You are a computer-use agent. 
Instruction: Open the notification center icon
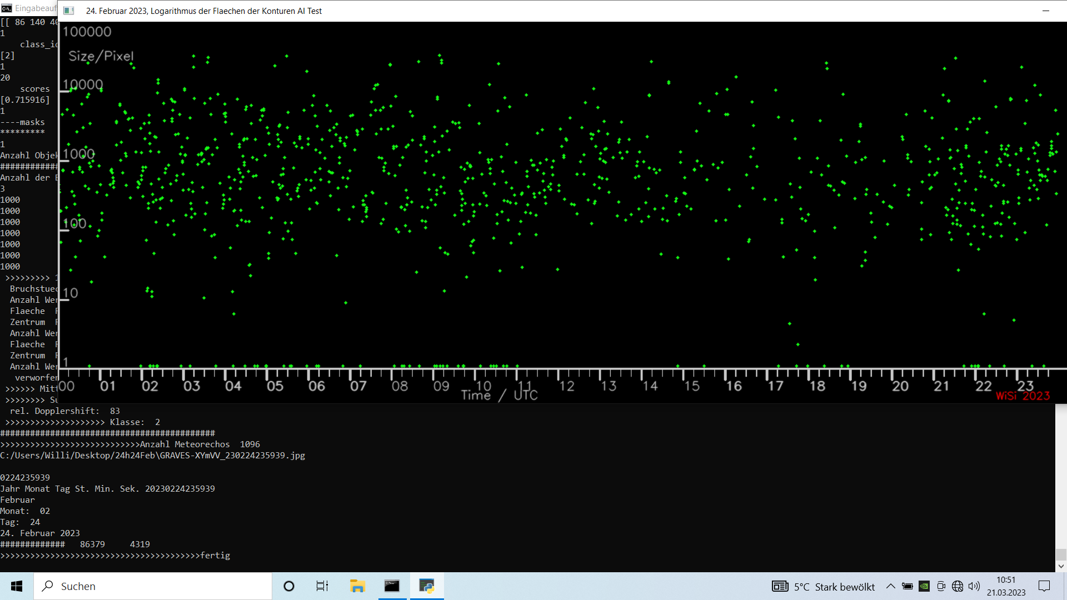pyautogui.click(x=1044, y=586)
